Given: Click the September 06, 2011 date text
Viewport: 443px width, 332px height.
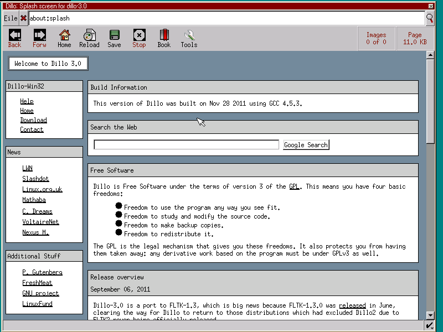Looking at the screenshot, I should (x=120, y=289).
